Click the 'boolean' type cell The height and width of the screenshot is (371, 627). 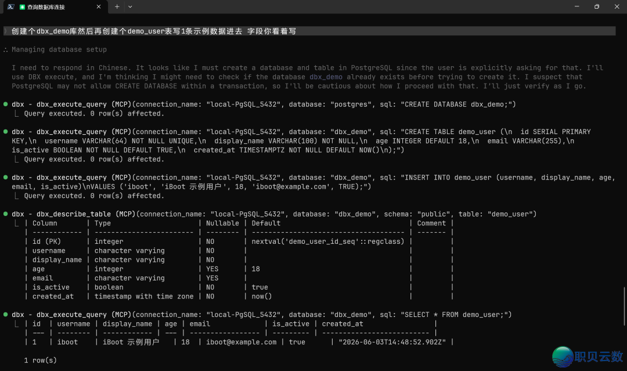pyautogui.click(x=109, y=287)
